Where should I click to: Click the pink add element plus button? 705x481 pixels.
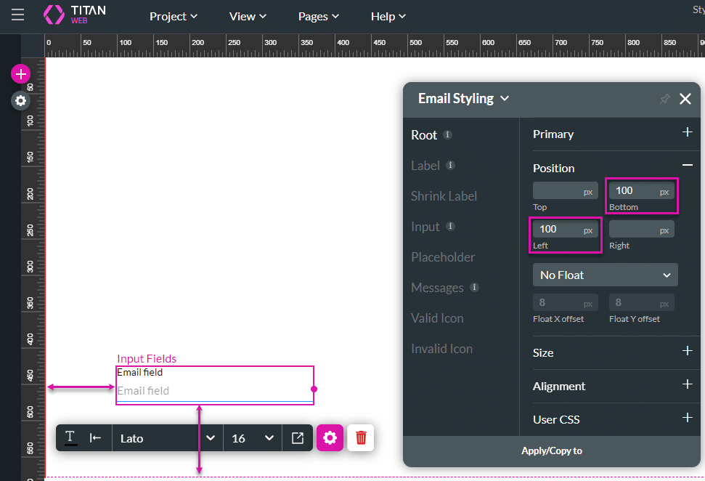pos(20,73)
